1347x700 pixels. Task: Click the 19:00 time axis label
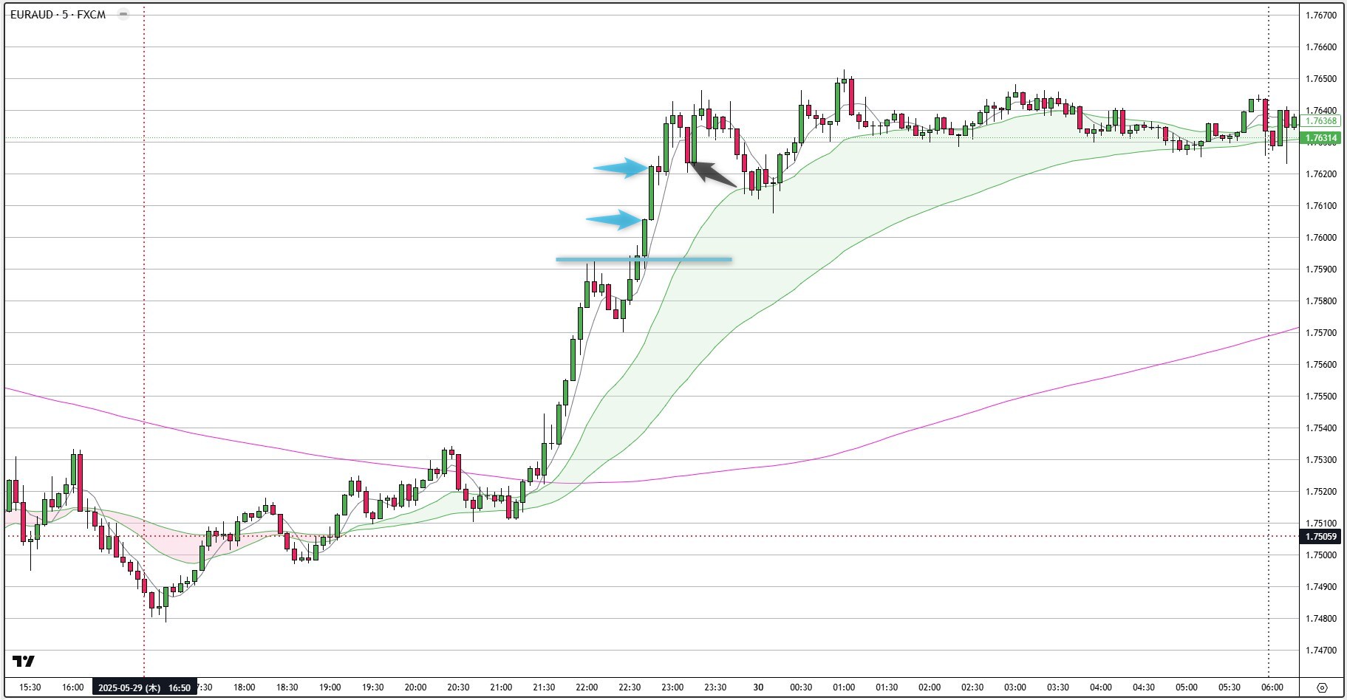point(330,687)
